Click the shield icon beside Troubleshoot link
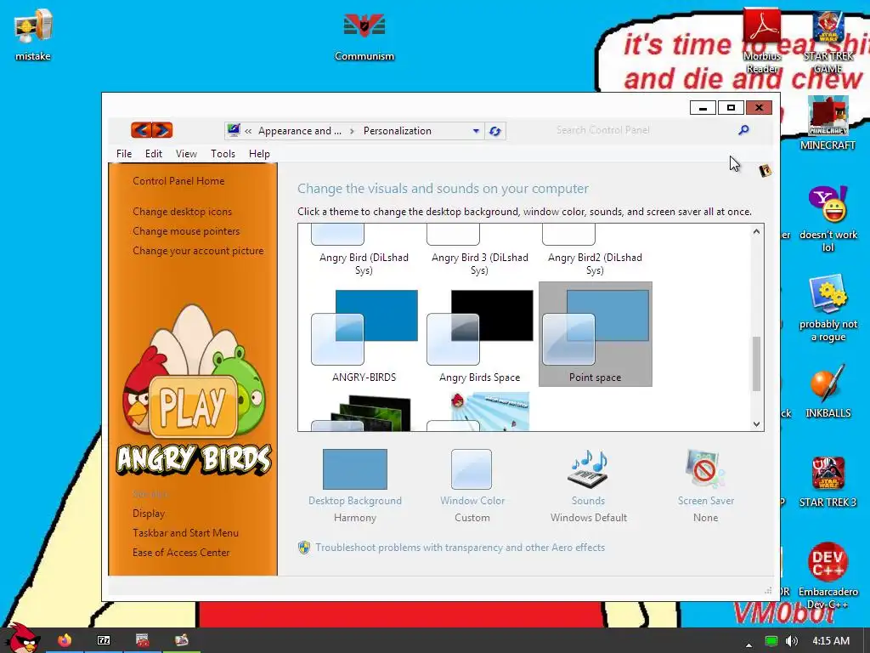Viewport: 870px width, 653px height. click(x=304, y=548)
